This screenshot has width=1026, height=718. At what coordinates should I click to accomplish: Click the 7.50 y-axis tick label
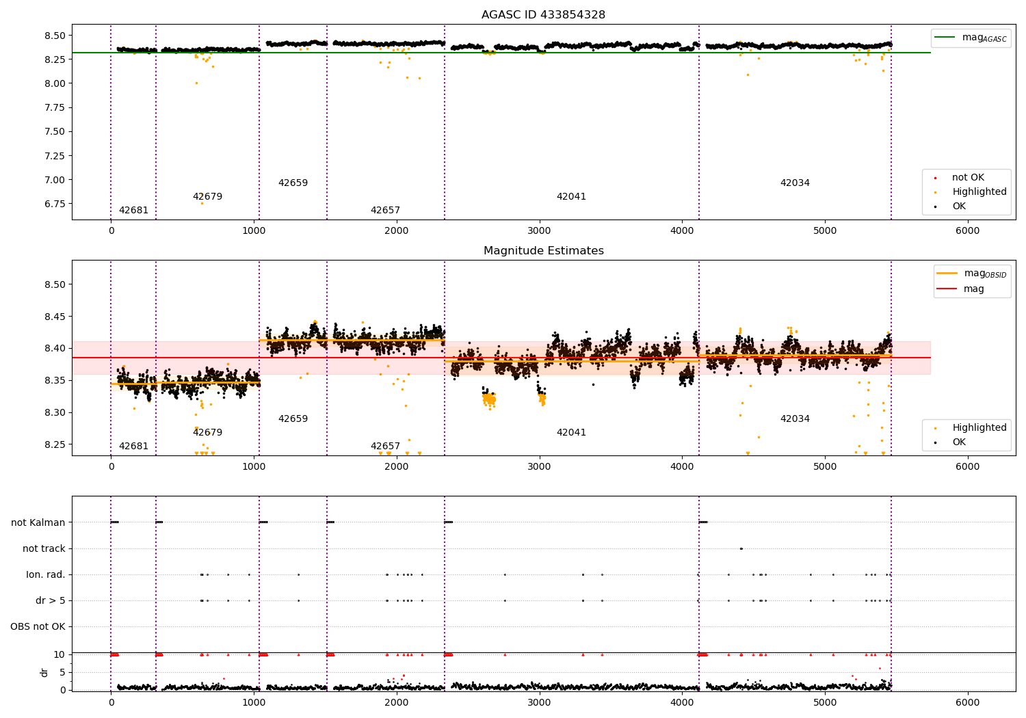(55, 131)
